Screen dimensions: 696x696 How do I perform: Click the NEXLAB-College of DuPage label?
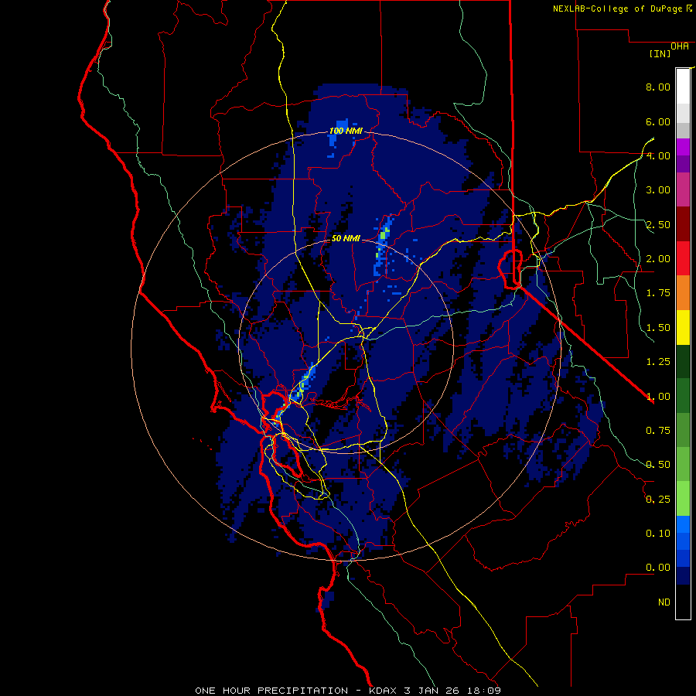[x=617, y=9]
